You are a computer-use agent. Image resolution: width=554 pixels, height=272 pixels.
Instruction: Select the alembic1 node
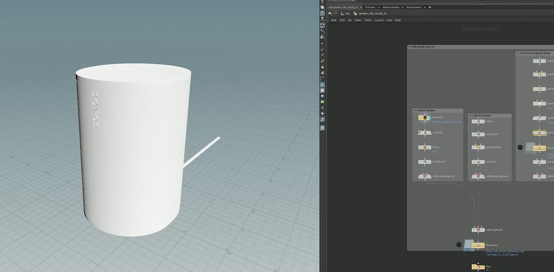pyautogui.click(x=424, y=118)
